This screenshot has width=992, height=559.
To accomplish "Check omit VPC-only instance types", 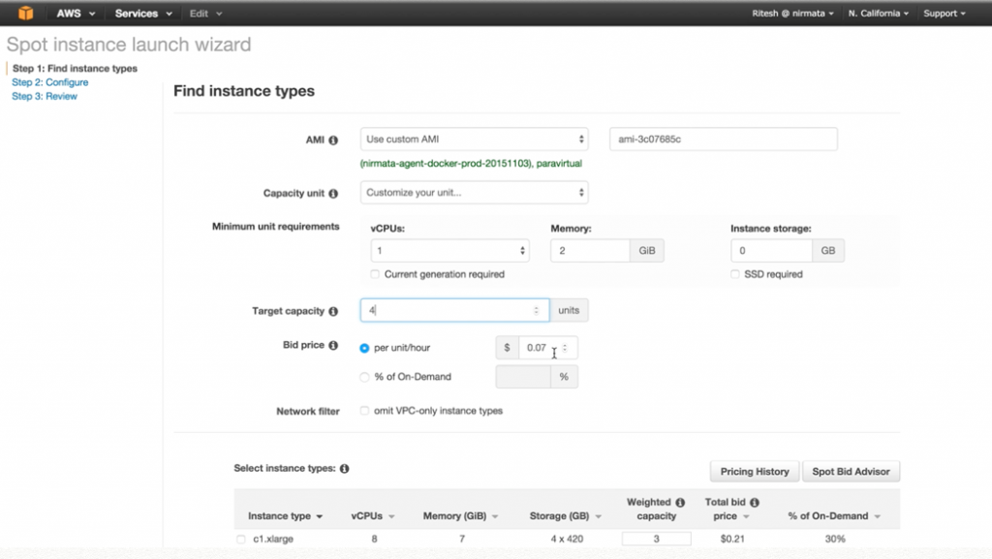I will point(364,411).
